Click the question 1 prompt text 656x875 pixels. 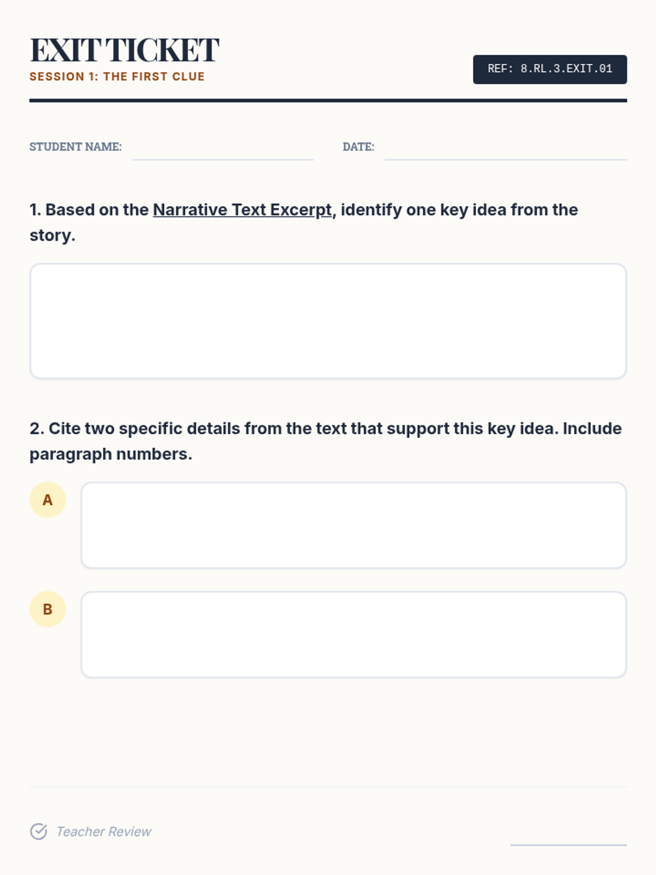pyautogui.click(x=303, y=223)
